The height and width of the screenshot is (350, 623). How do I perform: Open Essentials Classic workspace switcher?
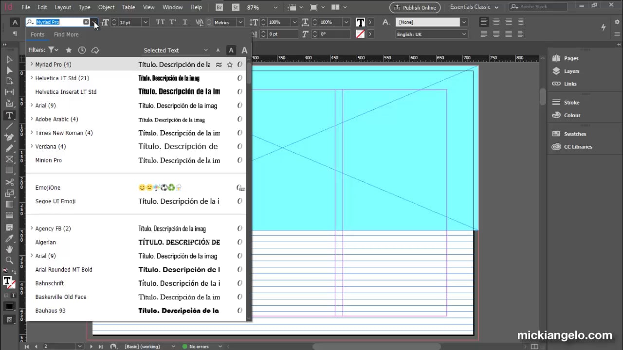tap(474, 7)
